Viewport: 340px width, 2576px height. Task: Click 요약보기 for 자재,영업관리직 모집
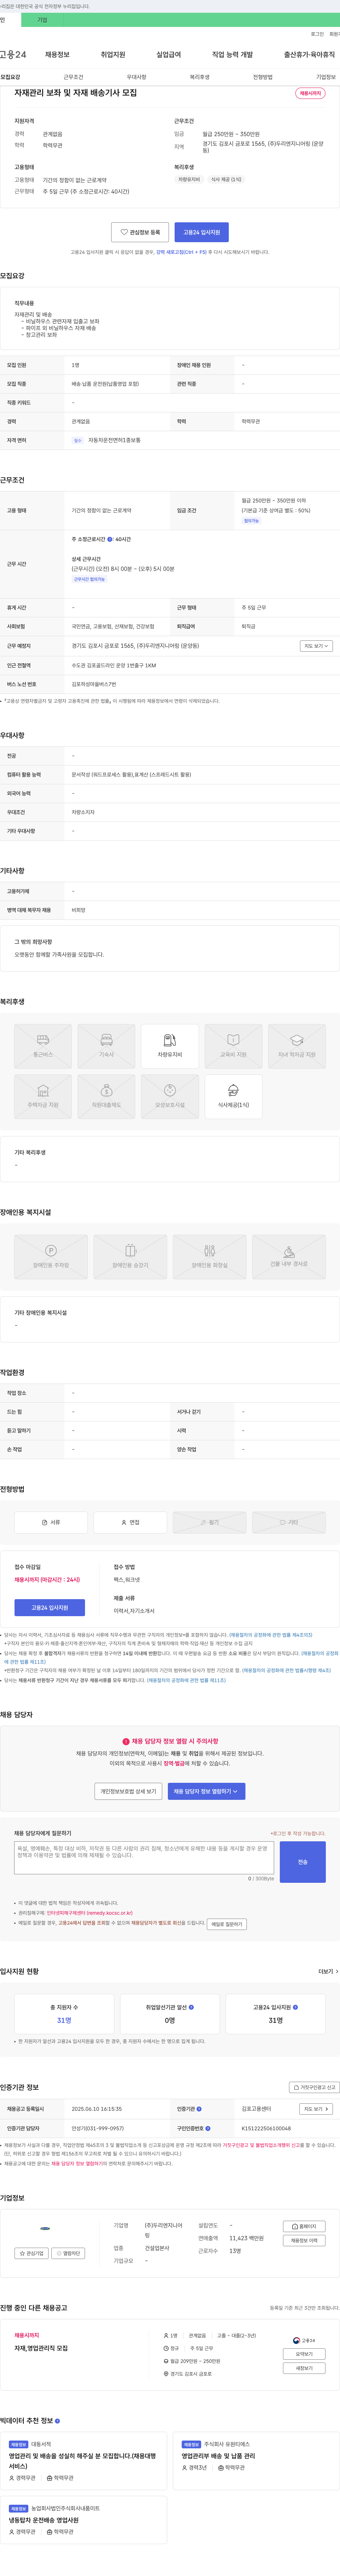(x=304, y=2354)
